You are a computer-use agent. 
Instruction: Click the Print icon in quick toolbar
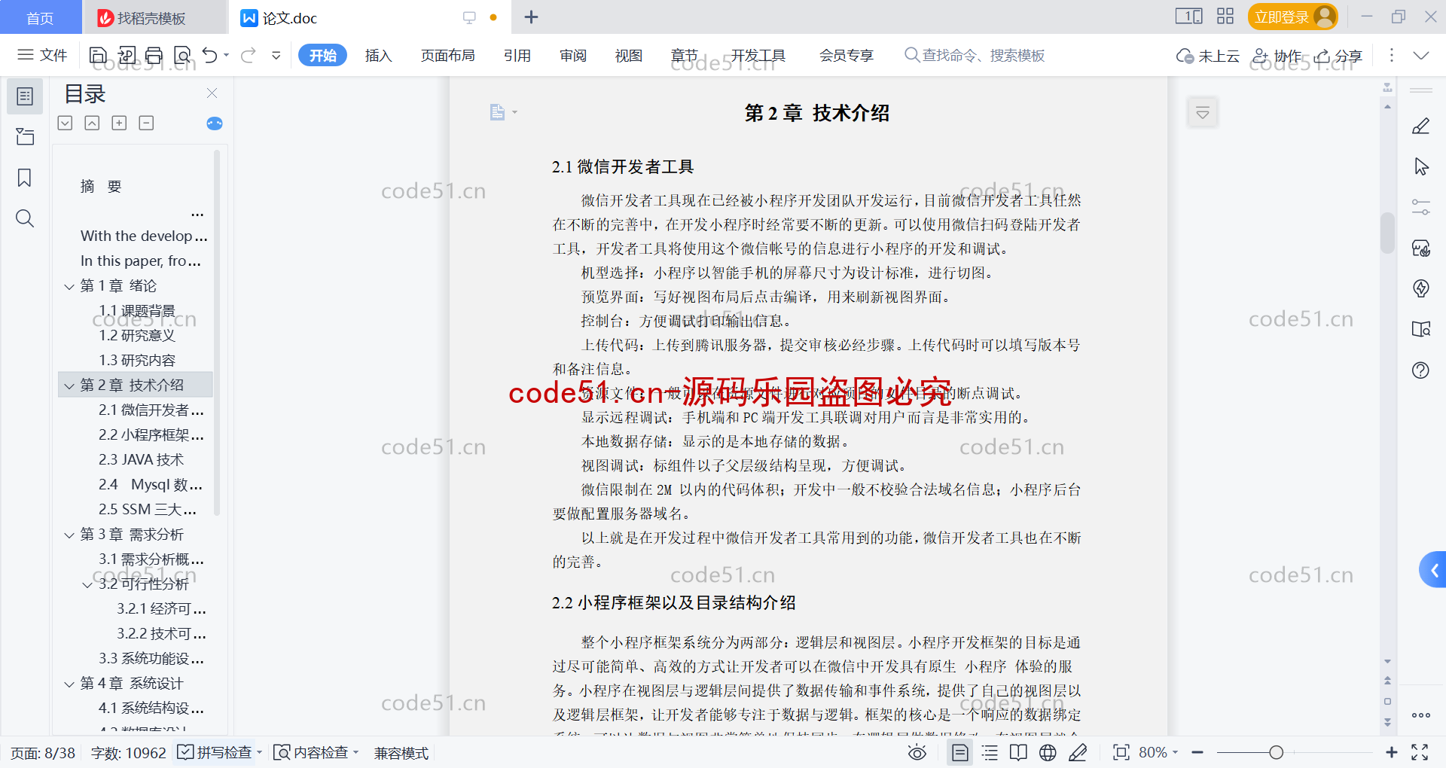[x=154, y=55]
